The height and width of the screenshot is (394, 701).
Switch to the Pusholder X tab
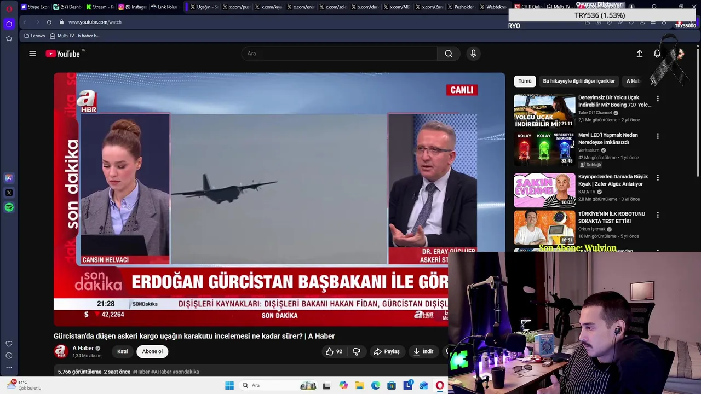[x=460, y=7]
